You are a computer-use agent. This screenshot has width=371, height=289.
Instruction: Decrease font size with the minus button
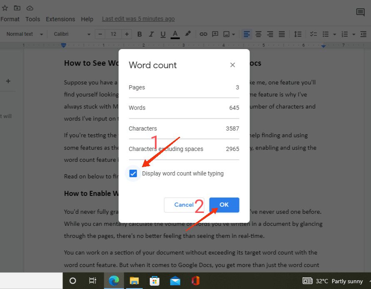coord(100,34)
